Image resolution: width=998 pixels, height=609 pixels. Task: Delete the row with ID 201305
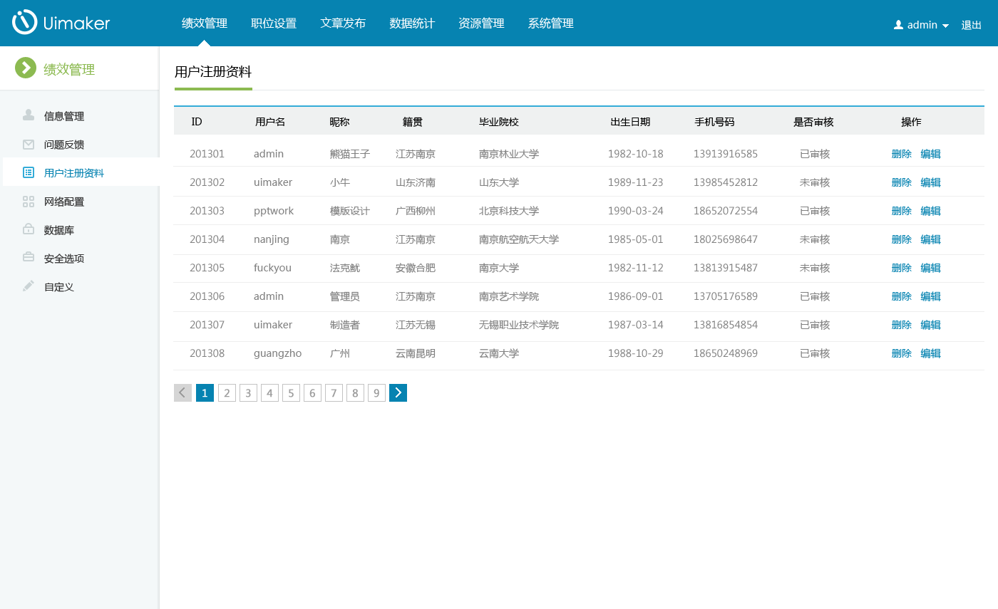(902, 268)
